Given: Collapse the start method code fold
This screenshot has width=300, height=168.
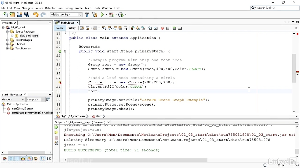Looking at the screenshot, I should tap(65, 51).
